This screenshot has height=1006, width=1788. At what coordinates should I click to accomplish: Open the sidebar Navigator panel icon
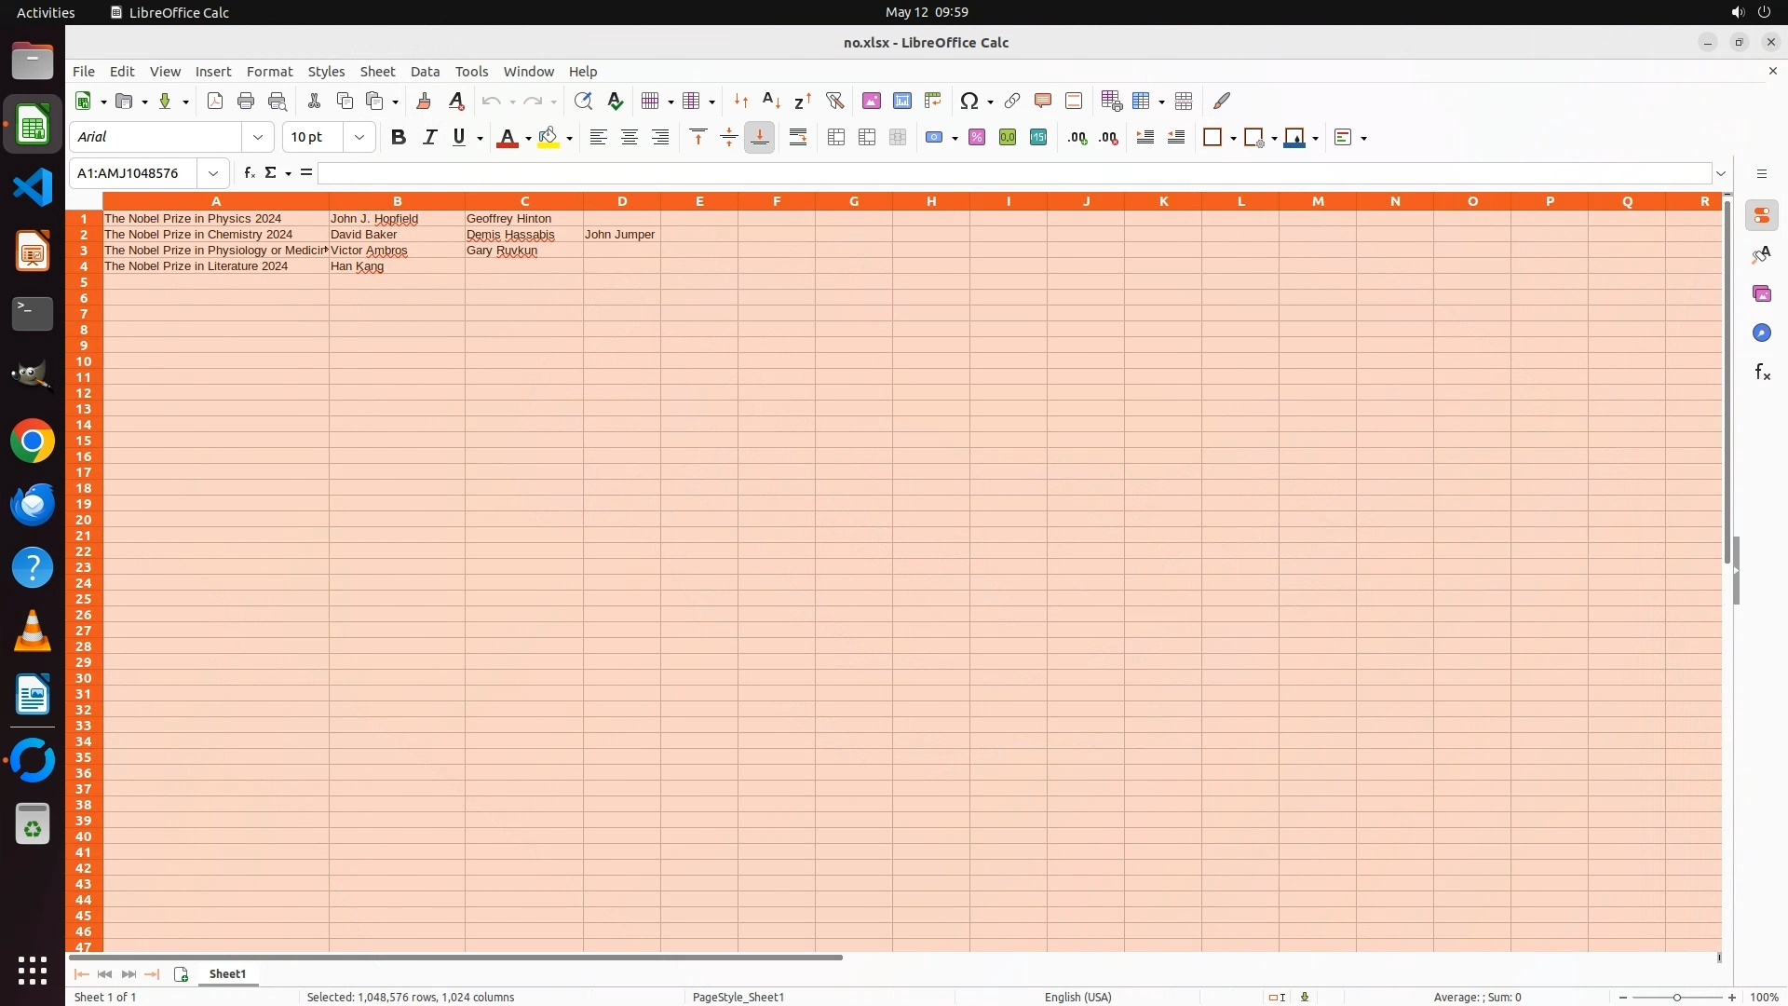[x=1761, y=333]
